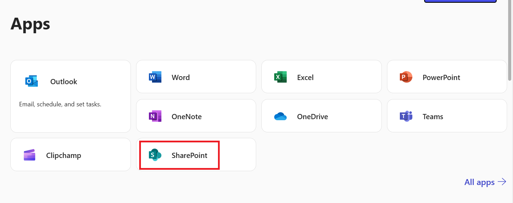Image resolution: width=513 pixels, height=203 pixels.
Task: Click the blue Word icon
Action: coord(155,77)
